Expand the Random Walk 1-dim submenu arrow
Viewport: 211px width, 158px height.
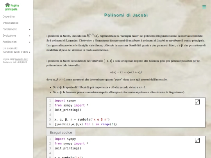pyautogui.click(x=30, y=52)
